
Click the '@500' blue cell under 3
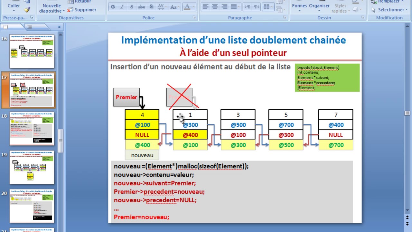238,125
